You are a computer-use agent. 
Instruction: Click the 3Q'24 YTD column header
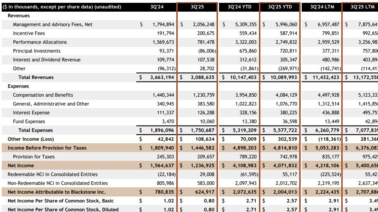tap(239, 6)
